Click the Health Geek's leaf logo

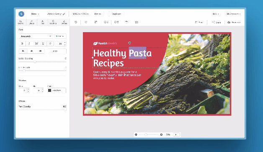click(x=95, y=43)
